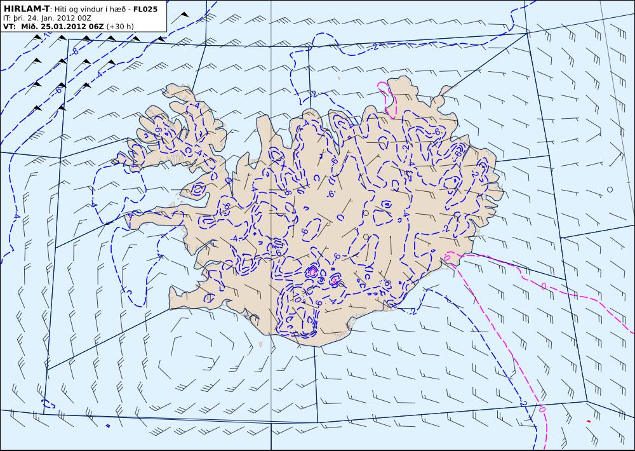Click the small red mark in the bottom-right sea area
Image resolution: width=635 pixels, height=451 pixels.
tap(589, 421)
